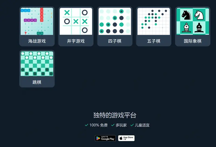This screenshot has height=147, width=216.
Task: Click the checkmark beside 100% 免费
Action: pyautogui.click(x=86, y=125)
